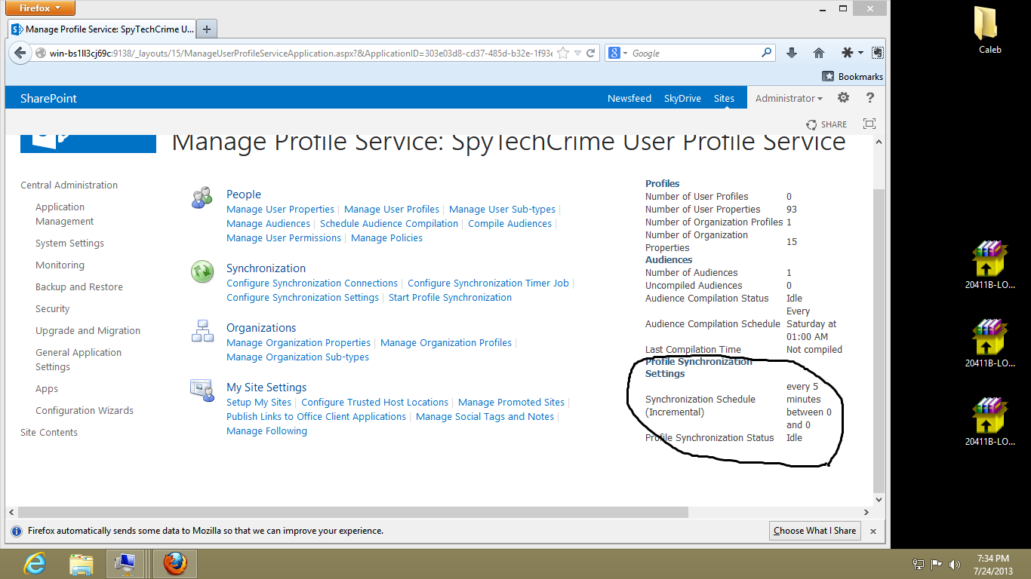This screenshot has width=1031, height=579.
Task: Toggle the focus on content icon
Action: 869,124
